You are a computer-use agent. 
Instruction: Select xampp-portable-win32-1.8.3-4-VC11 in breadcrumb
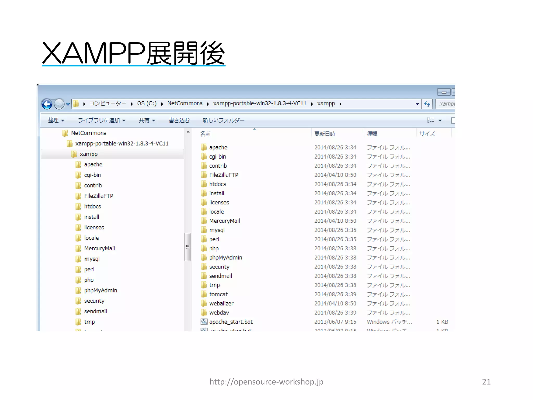[260, 103]
